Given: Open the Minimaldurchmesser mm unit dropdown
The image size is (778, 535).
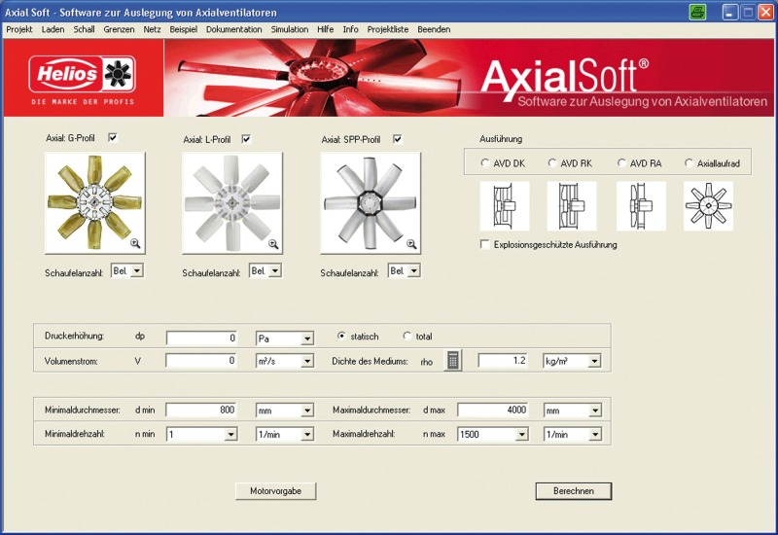Looking at the screenshot, I should (x=307, y=410).
